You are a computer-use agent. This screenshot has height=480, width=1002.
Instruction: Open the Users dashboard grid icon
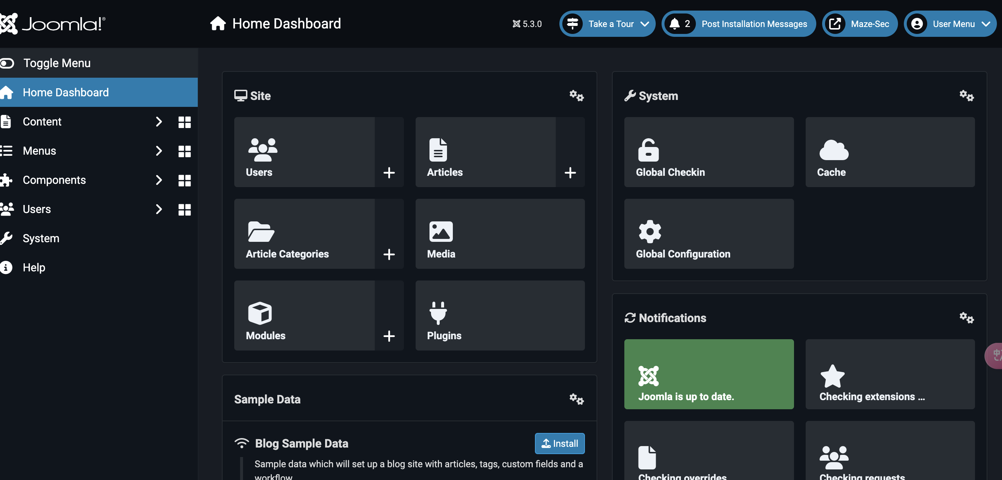pyautogui.click(x=184, y=209)
